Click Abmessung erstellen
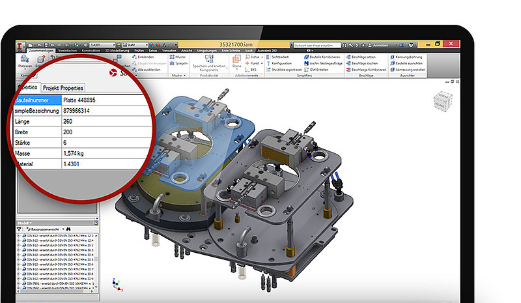Screen dimensions: 521x303 tap(408, 70)
